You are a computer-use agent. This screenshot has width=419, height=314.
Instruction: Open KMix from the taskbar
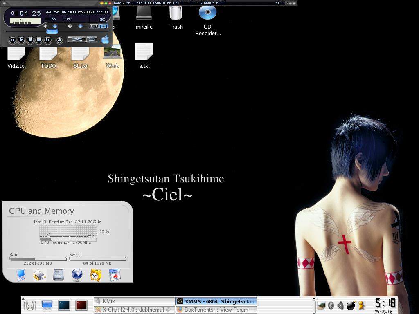pyautogui.click(x=134, y=301)
